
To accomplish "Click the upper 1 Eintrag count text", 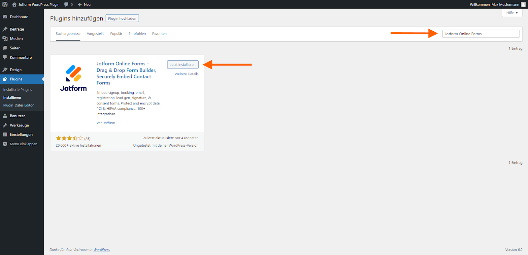I will [x=515, y=48].
